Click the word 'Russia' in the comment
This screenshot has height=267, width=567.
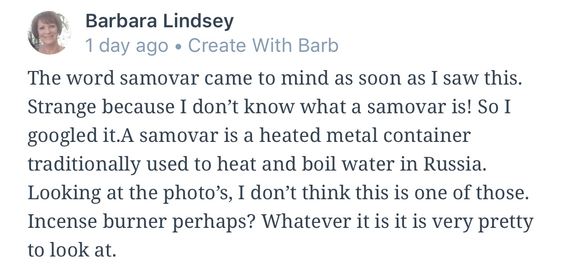click(455, 164)
